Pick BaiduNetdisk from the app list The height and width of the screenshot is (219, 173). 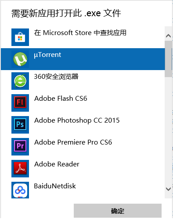tap(55, 186)
